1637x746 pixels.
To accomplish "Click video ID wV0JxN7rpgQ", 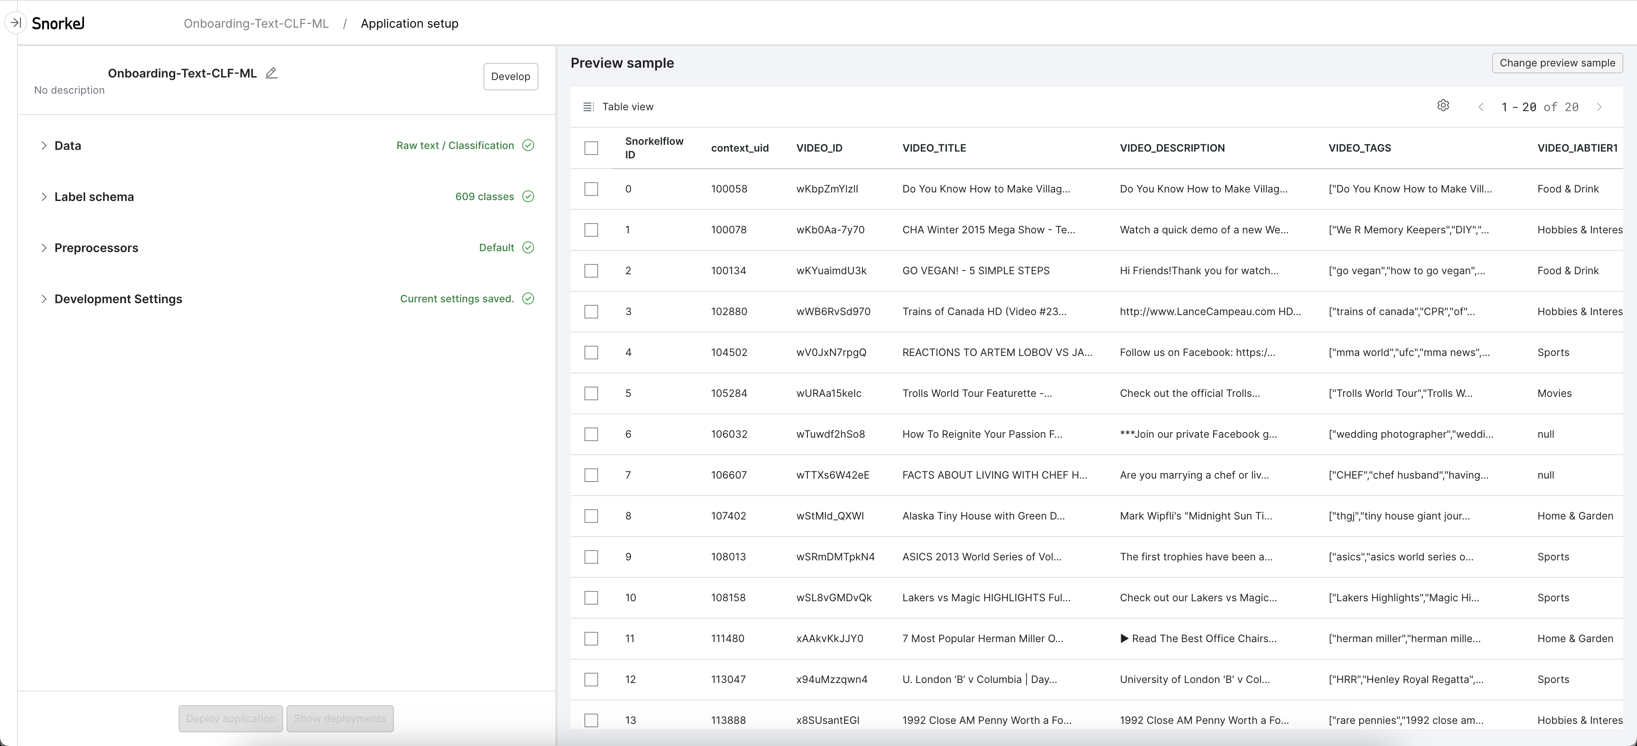I will point(831,353).
